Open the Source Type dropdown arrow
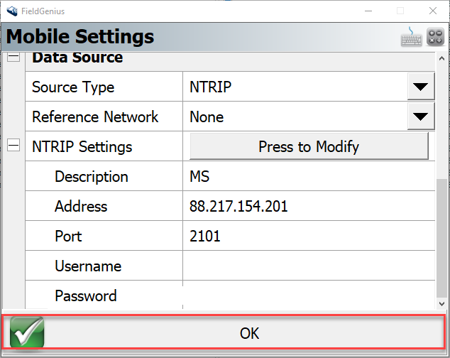450x358 pixels. pos(421,87)
